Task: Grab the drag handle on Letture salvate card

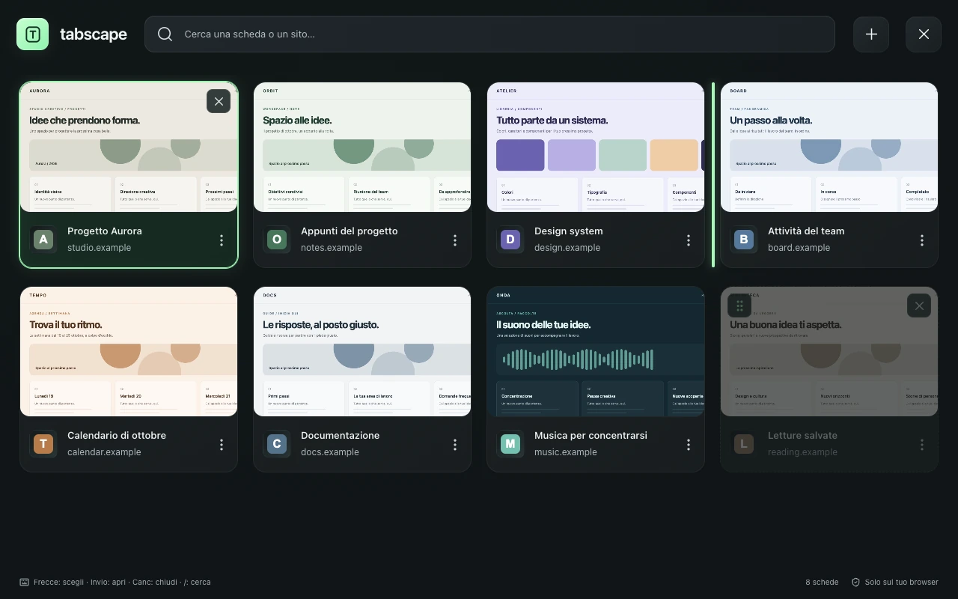Action: point(739,305)
